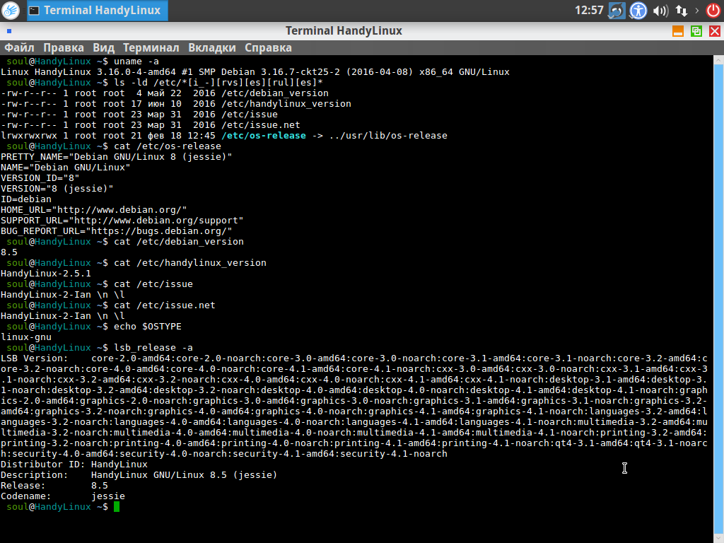Click the NAME="Debian GNU/Linux" line
The image size is (724, 543).
(x=66, y=168)
